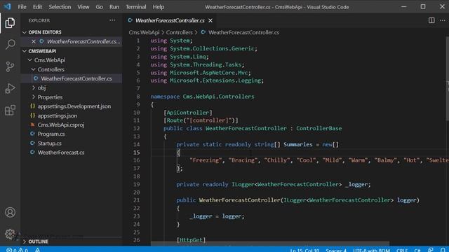Screen dimensions: 449x252
Task: Click the feedback icon in status bar
Action: pos(430,250)
